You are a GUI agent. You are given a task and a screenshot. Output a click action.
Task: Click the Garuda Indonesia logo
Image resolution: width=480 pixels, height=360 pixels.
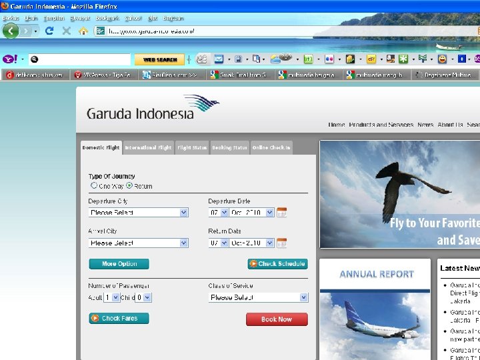(x=153, y=107)
